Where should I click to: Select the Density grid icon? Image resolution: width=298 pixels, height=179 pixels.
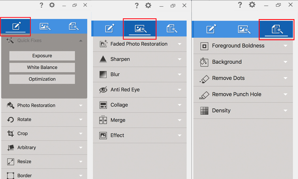coord(204,111)
